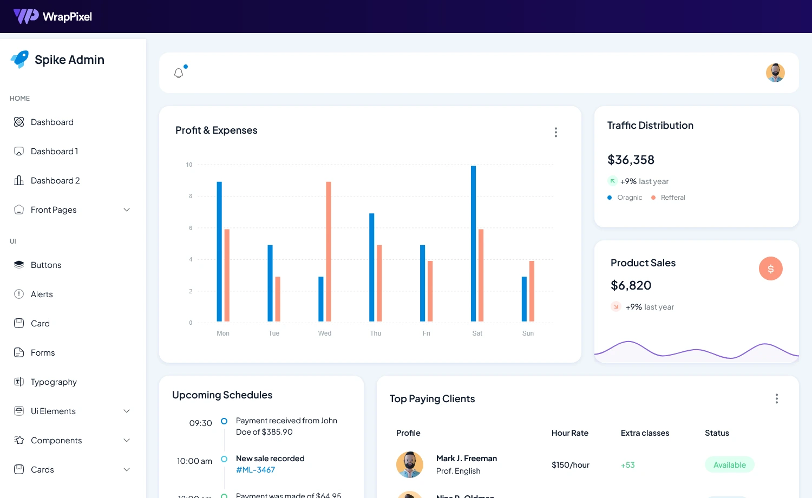The height and width of the screenshot is (498, 812).
Task: Open the Forms page from sidebar
Action: click(x=43, y=352)
